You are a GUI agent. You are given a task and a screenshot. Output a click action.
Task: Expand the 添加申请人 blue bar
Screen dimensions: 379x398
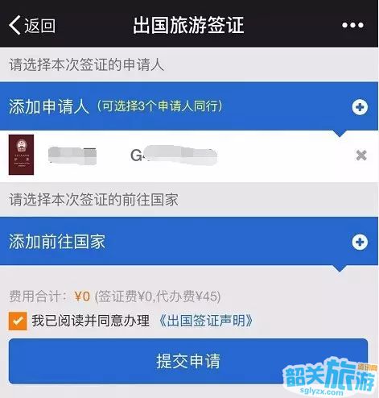pos(189,106)
